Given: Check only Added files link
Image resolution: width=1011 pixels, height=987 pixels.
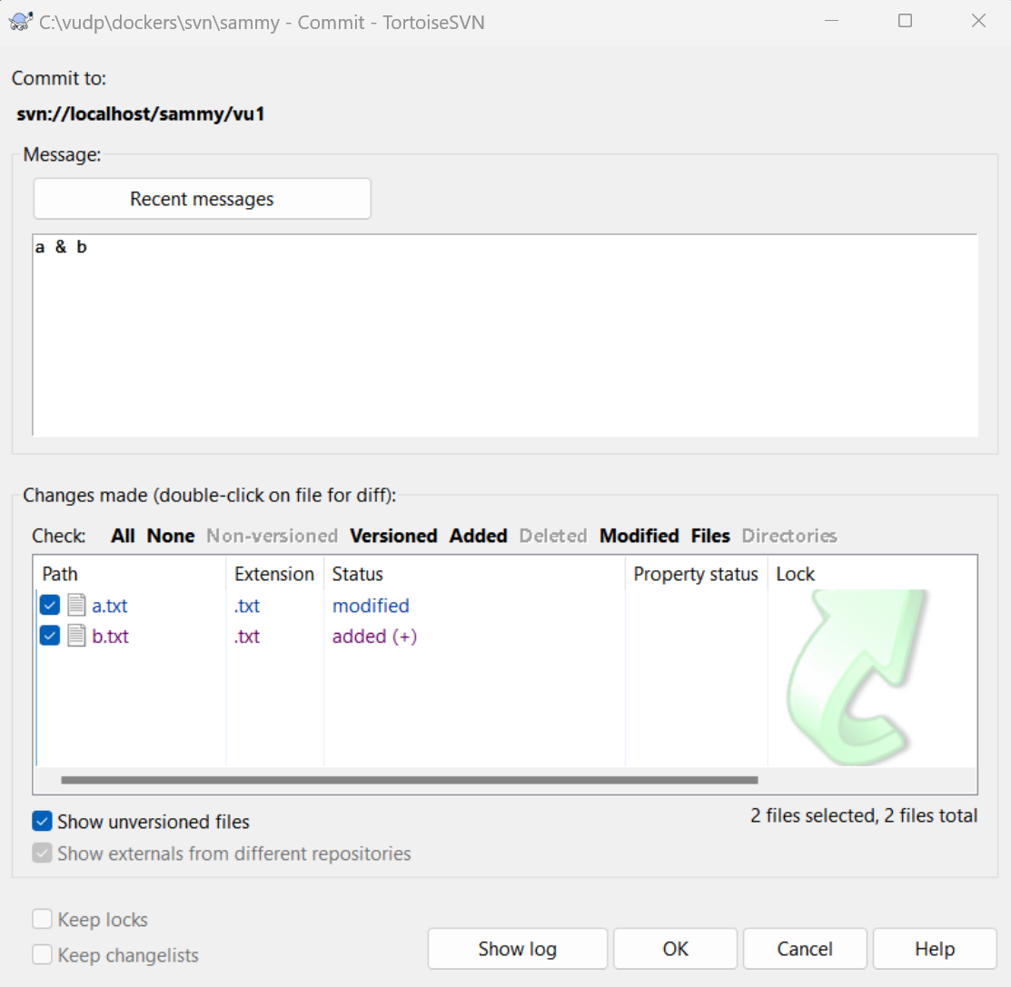Looking at the screenshot, I should (478, 536).
